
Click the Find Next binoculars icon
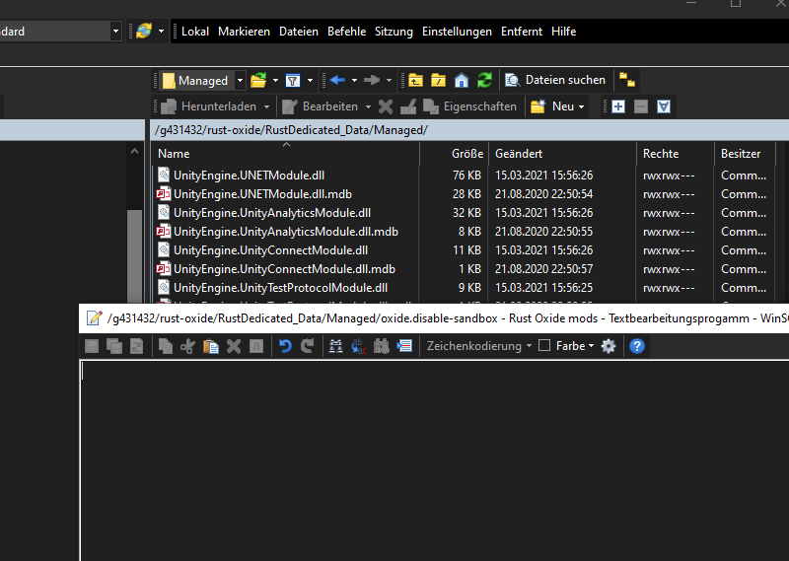click(x=382, y=346)
